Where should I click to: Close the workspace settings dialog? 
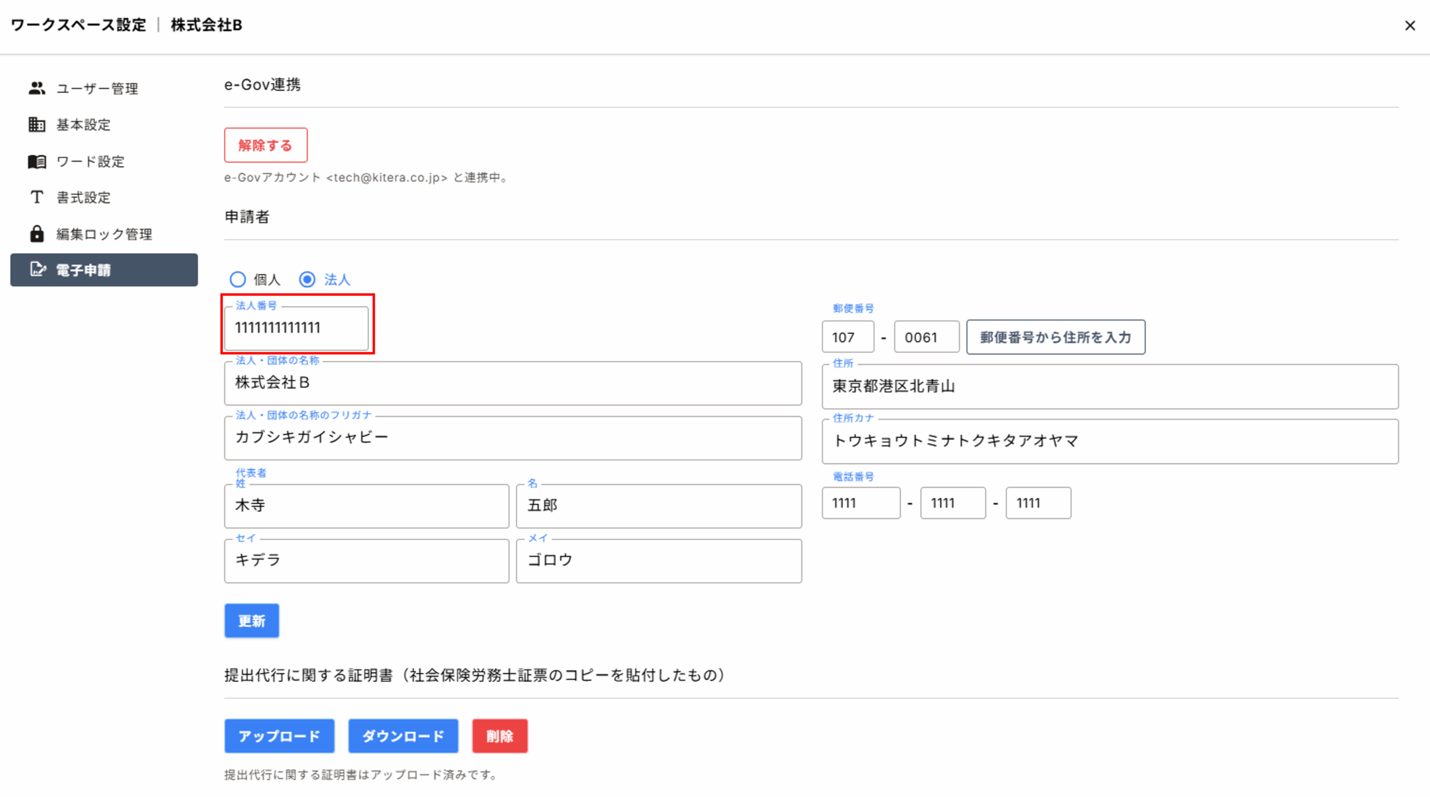coord(1409,26)
